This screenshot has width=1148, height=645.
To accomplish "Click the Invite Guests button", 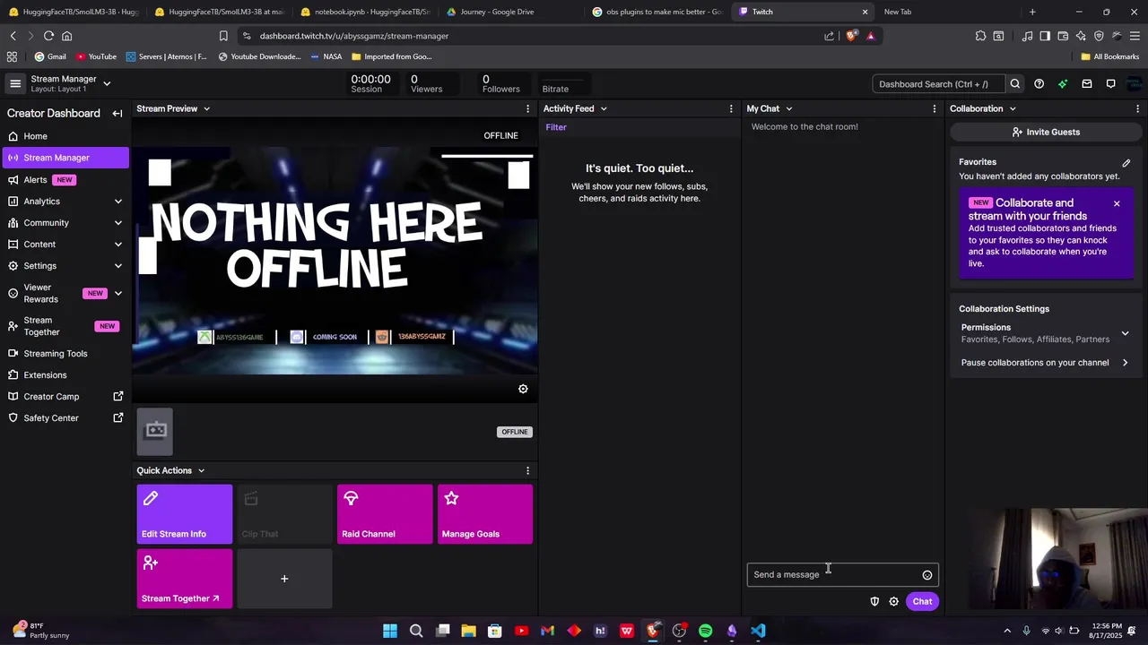I will click(x=1046, y=132).
